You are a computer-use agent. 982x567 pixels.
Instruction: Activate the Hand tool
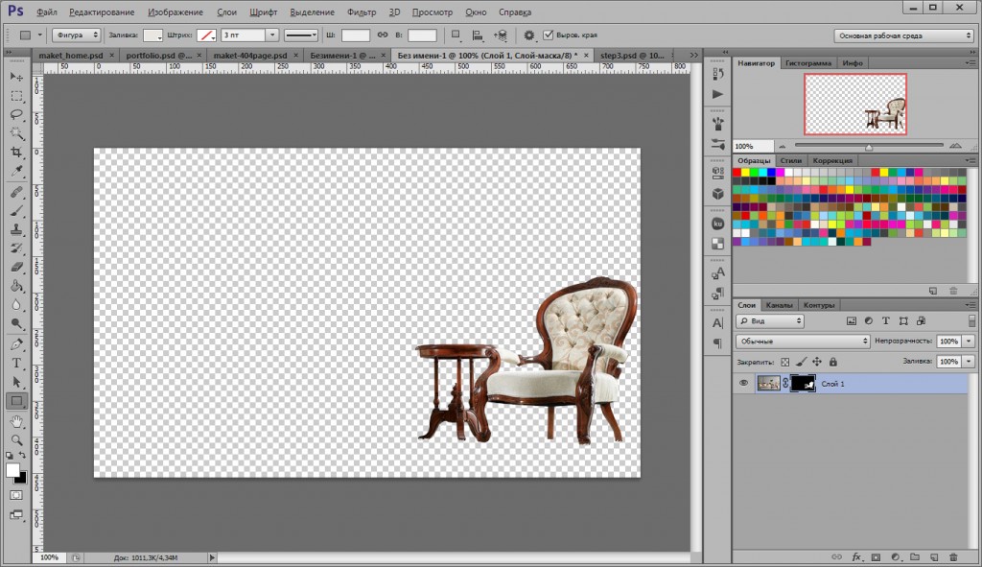[16, 420]
